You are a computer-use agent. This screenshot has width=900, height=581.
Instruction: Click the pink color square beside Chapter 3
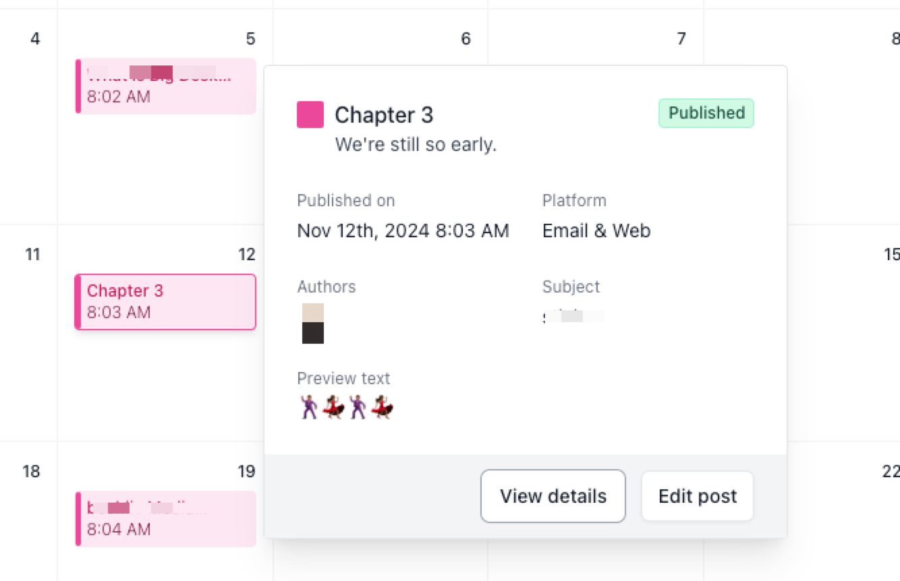point(310,115)
